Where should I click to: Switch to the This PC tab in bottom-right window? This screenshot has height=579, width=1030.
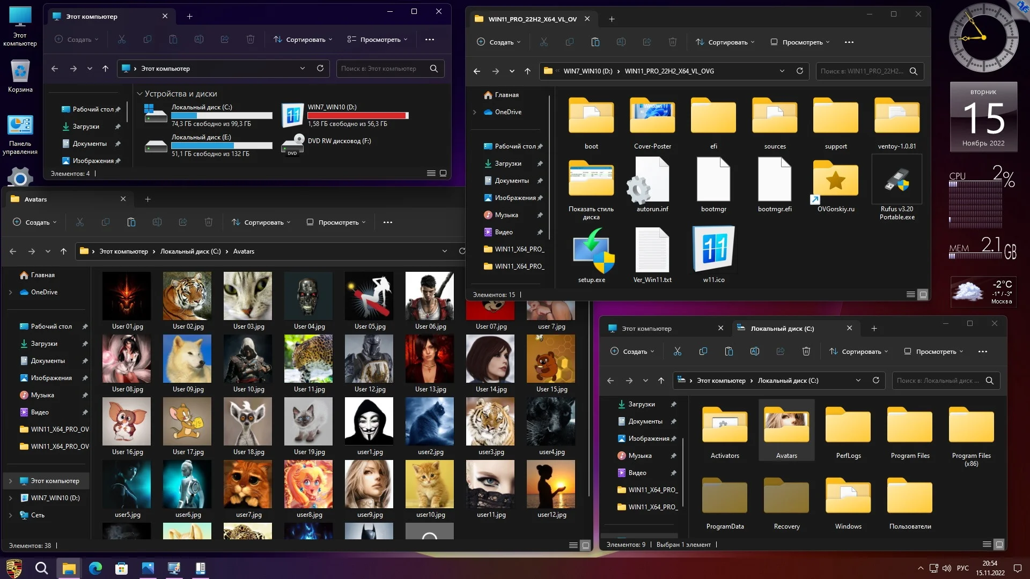pos(646,328)
